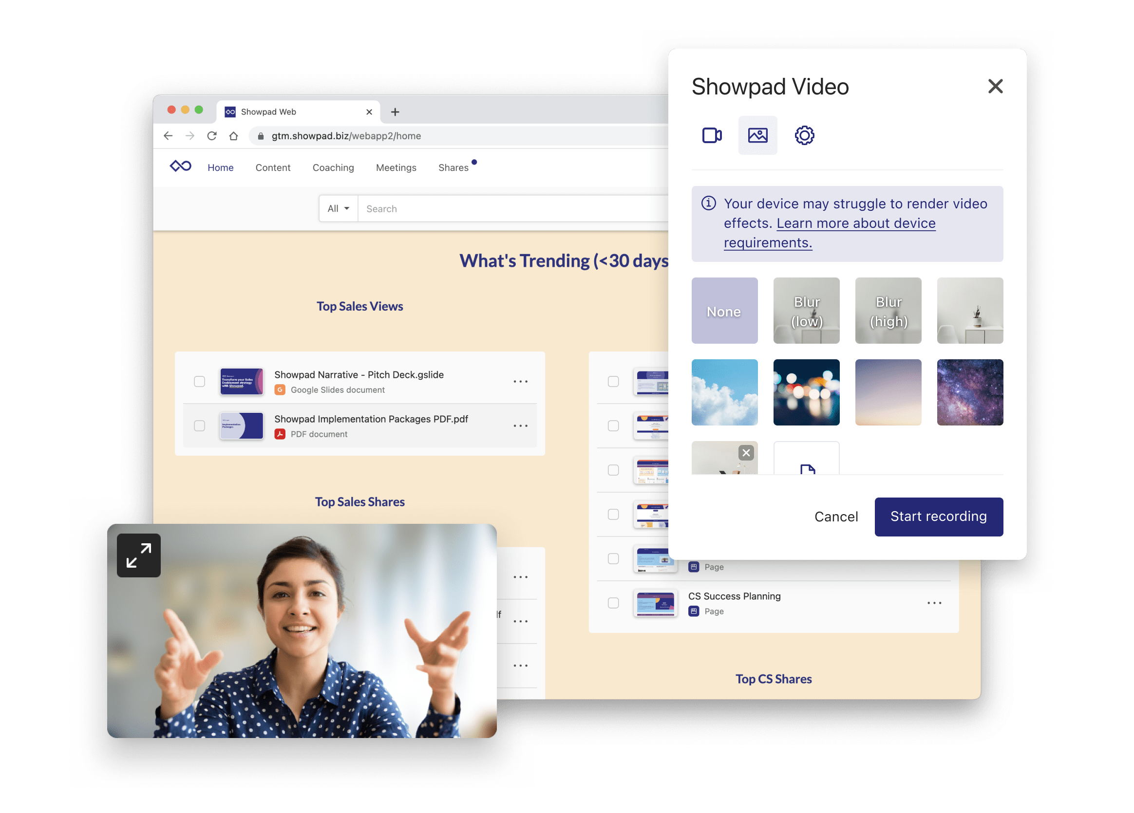Click Start recording button

(x=939, y=516)
